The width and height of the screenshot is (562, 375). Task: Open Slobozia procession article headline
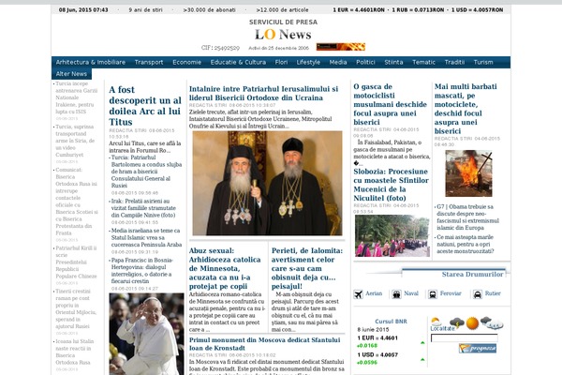(391, 185)
